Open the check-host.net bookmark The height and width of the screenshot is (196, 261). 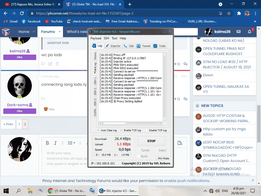84,21
